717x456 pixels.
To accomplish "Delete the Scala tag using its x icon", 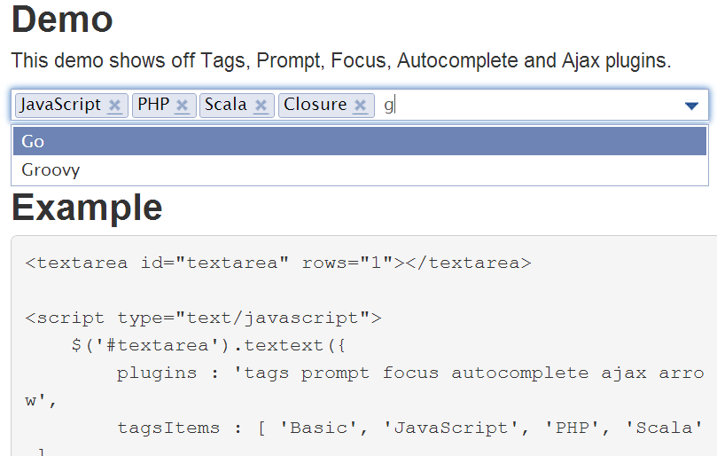I will pyautogui.click(x=261, y=106).
